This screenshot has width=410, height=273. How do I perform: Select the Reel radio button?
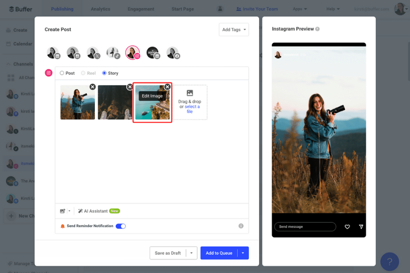tap(82, 73)
